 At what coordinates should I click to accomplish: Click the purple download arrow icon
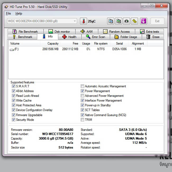pyautogui.click(x=143, y=21)
